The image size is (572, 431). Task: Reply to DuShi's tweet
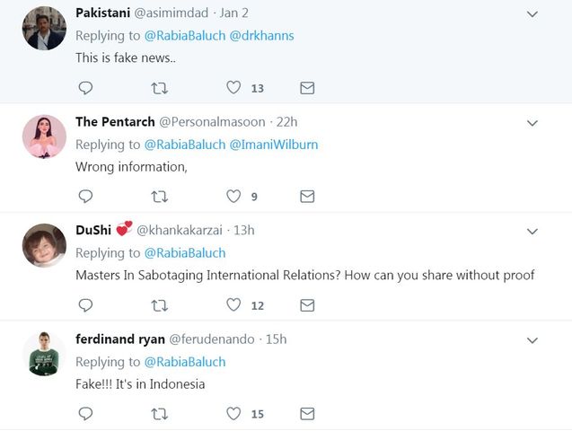(86, 305)
